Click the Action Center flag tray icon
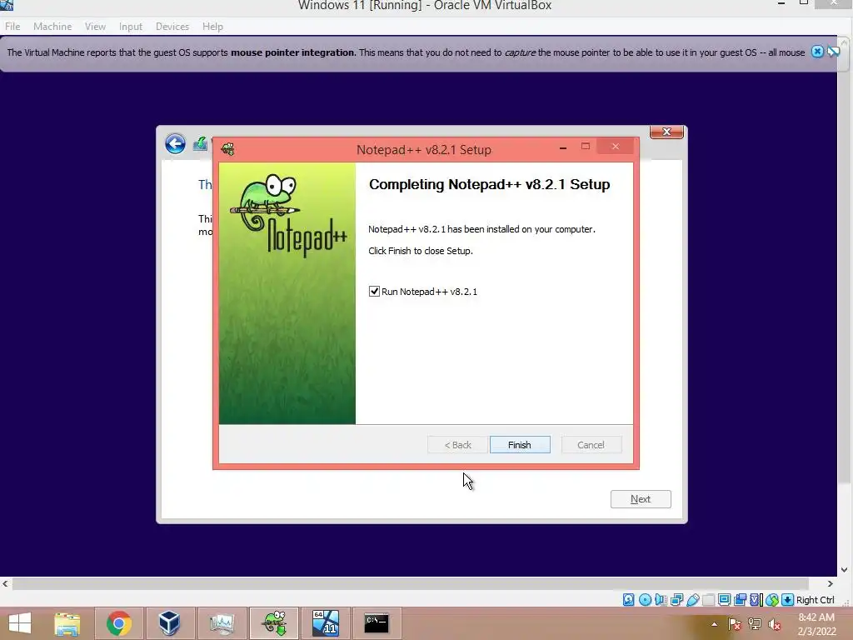Screen dimensions: 853x640 pyautogui.click(x=734, y=624)
